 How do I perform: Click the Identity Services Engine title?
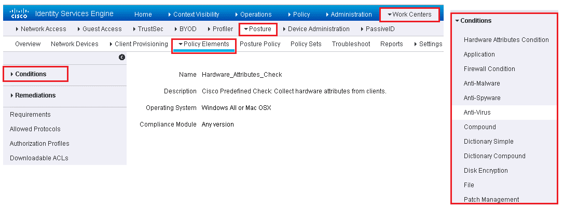pos(75,14)
